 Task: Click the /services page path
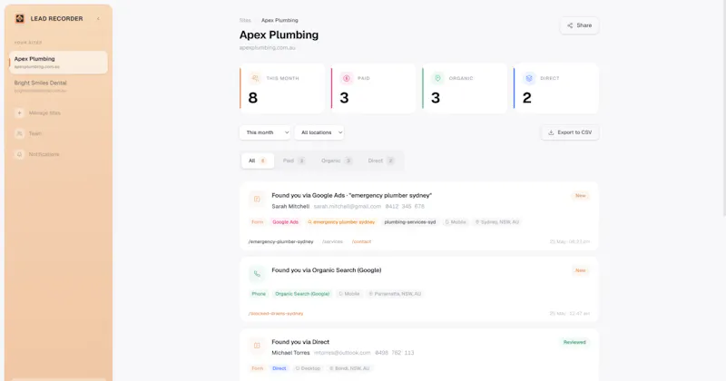coord(332,241)
